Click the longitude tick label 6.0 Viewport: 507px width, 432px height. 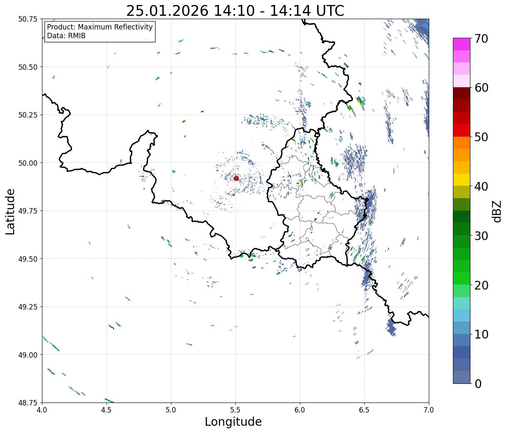(x=300, y=410)
